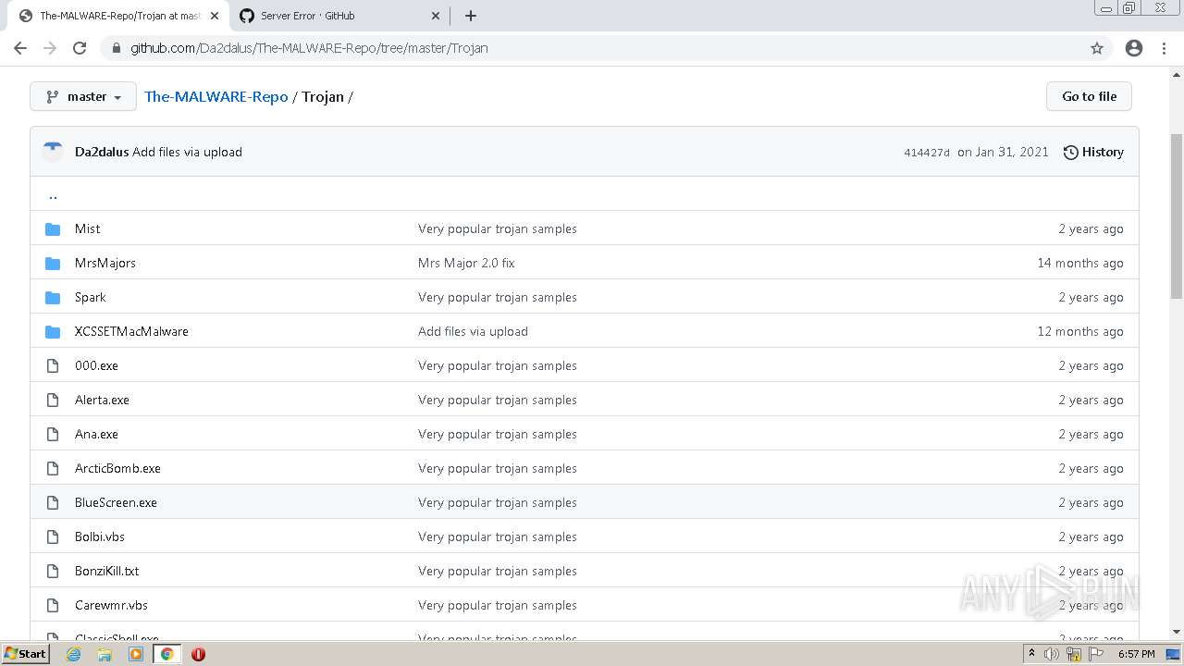Click the file icon beside ArcticBomb.exe
The height and width of the screenshot is (666, 1184).
point(53,468)
